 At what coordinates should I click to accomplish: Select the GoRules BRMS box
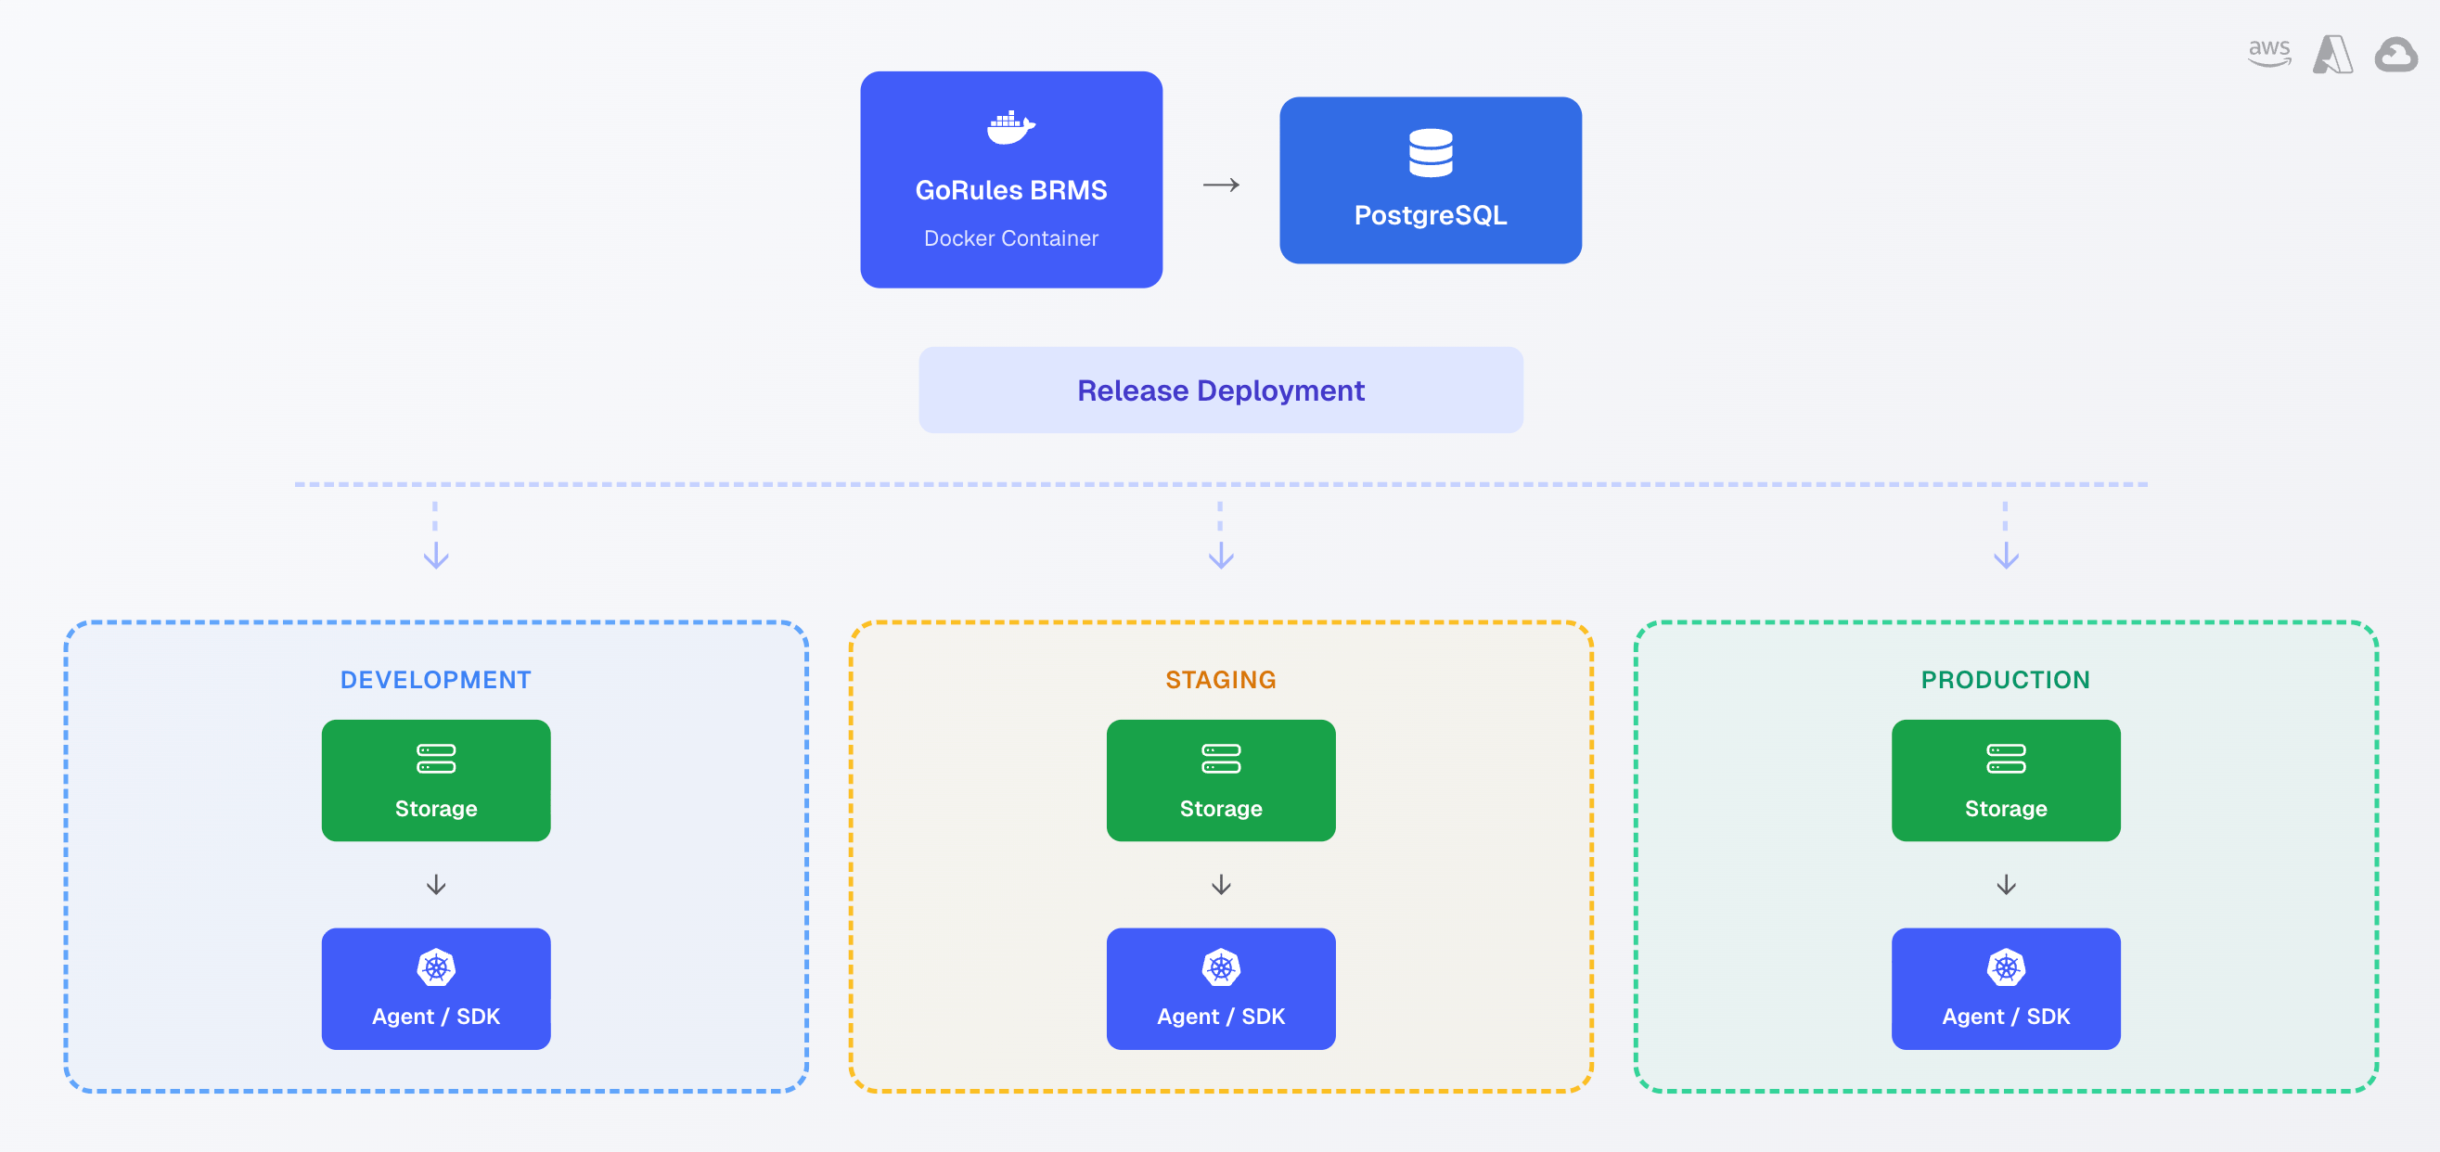click(x=1010, y=180)
